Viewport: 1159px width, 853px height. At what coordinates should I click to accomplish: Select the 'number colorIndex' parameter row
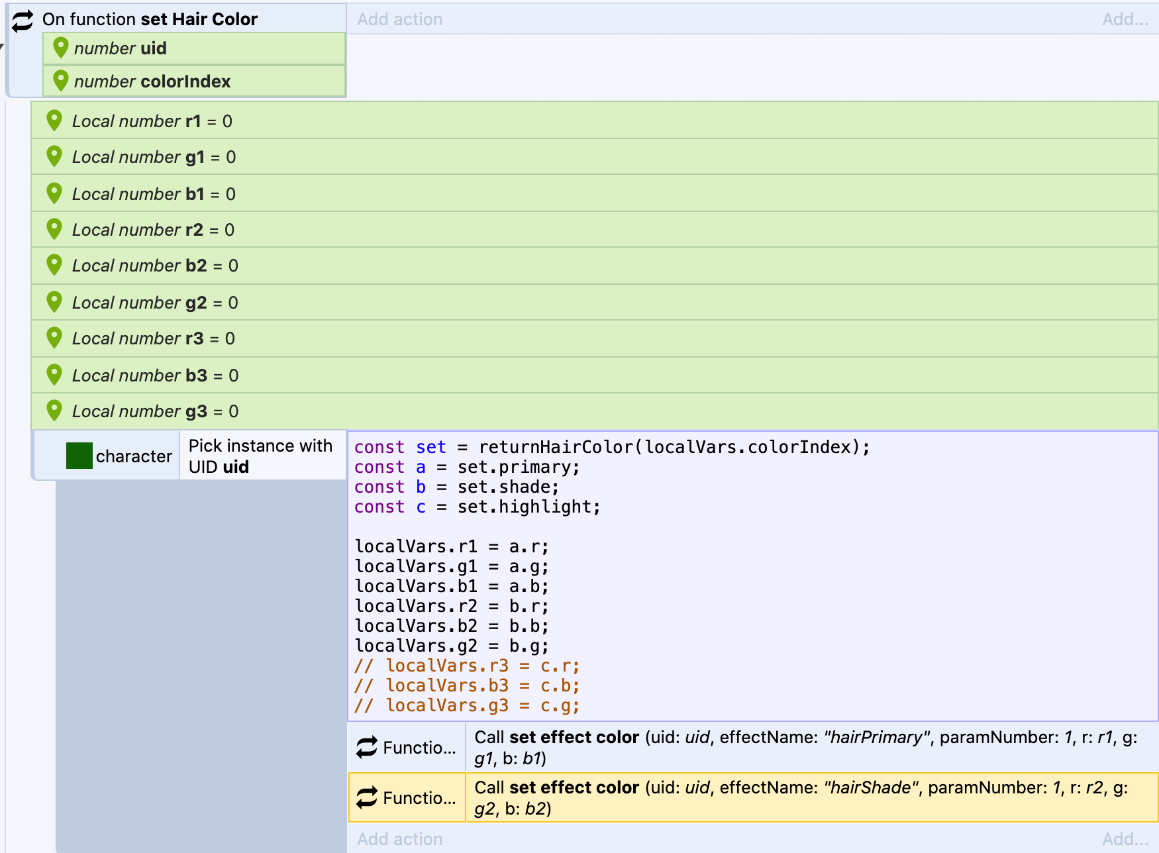pos(194,81)
